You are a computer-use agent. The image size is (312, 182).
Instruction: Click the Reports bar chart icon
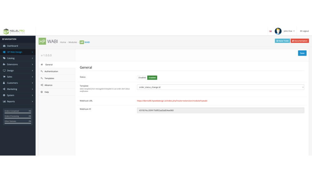point(4,101)
